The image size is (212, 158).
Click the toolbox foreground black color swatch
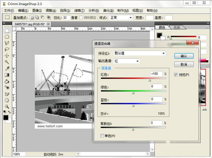[x=6, y=118]
